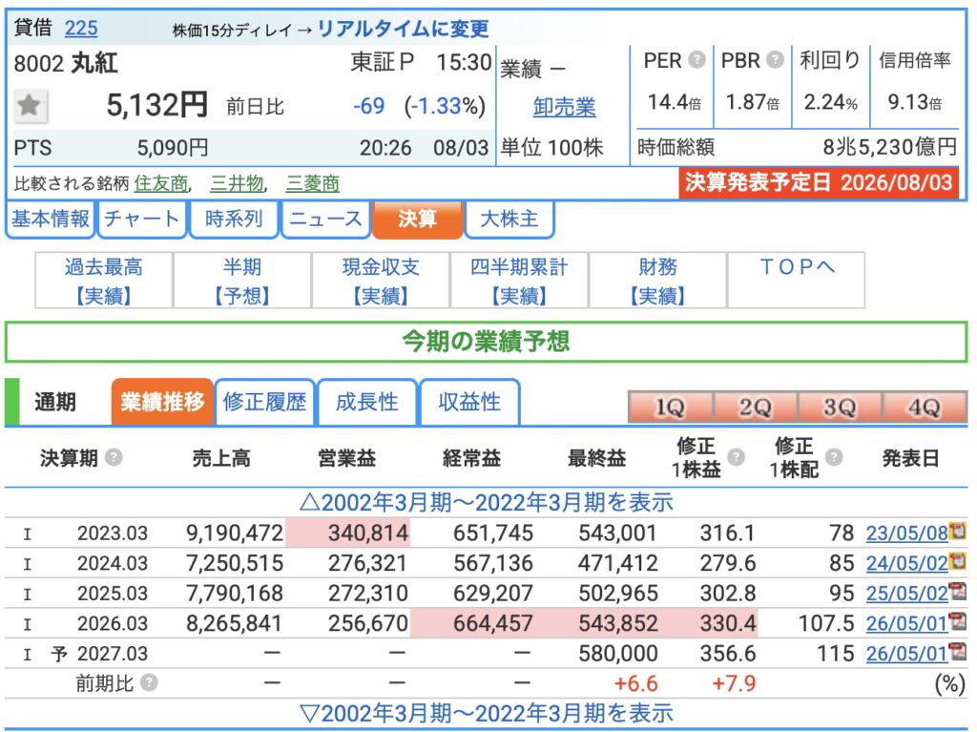Expand upper △2002年3月期〜2022年3月期を表示 row
The image size is (977, 732).
[x=486, y=502]
